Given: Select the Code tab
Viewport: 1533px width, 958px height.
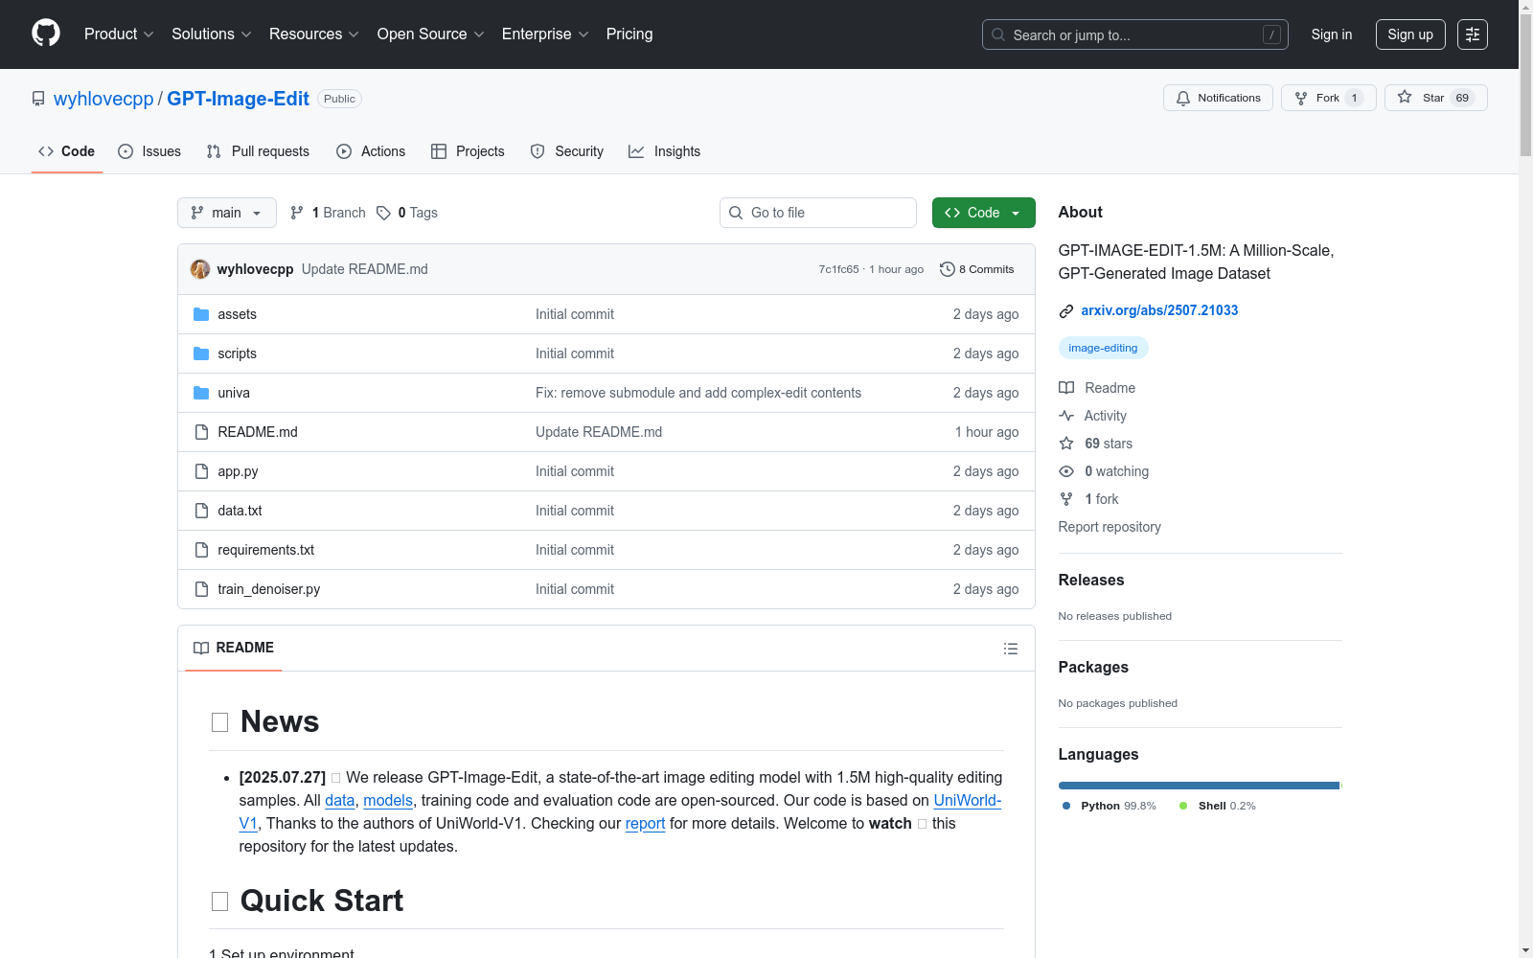Looking at the screenshot, I should pyautogui.click(x=67, y=151).
